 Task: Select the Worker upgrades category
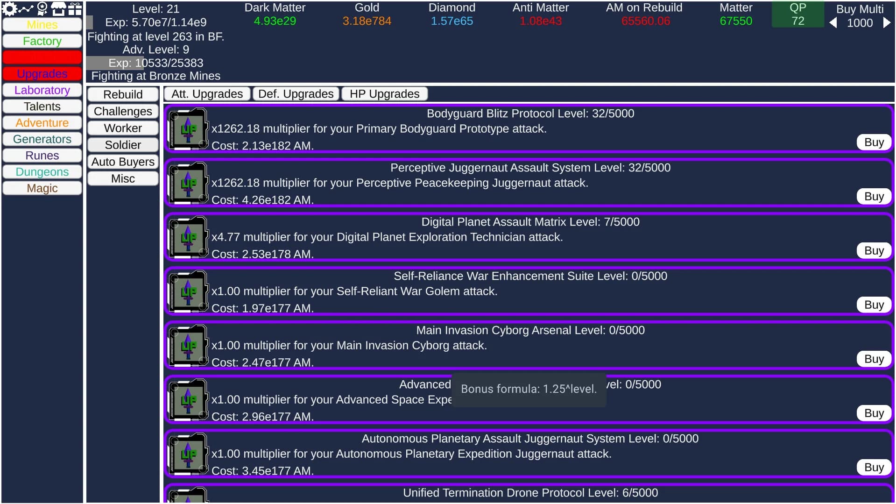click(x=123, y=128)
